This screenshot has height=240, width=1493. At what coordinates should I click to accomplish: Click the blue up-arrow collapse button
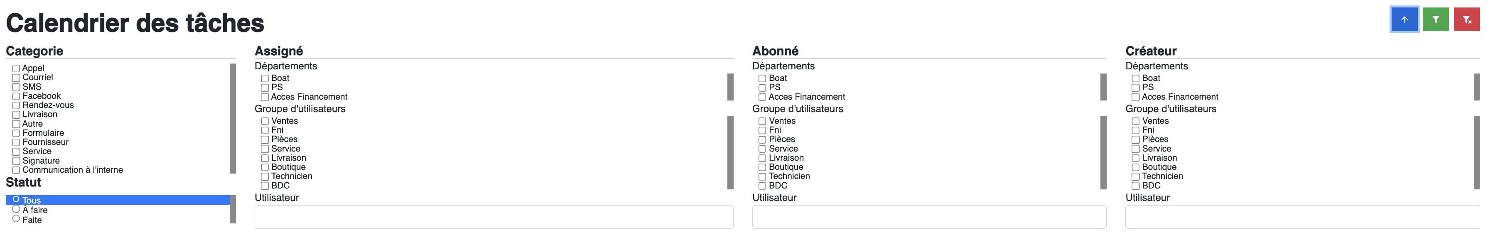tap(1405, 20)
